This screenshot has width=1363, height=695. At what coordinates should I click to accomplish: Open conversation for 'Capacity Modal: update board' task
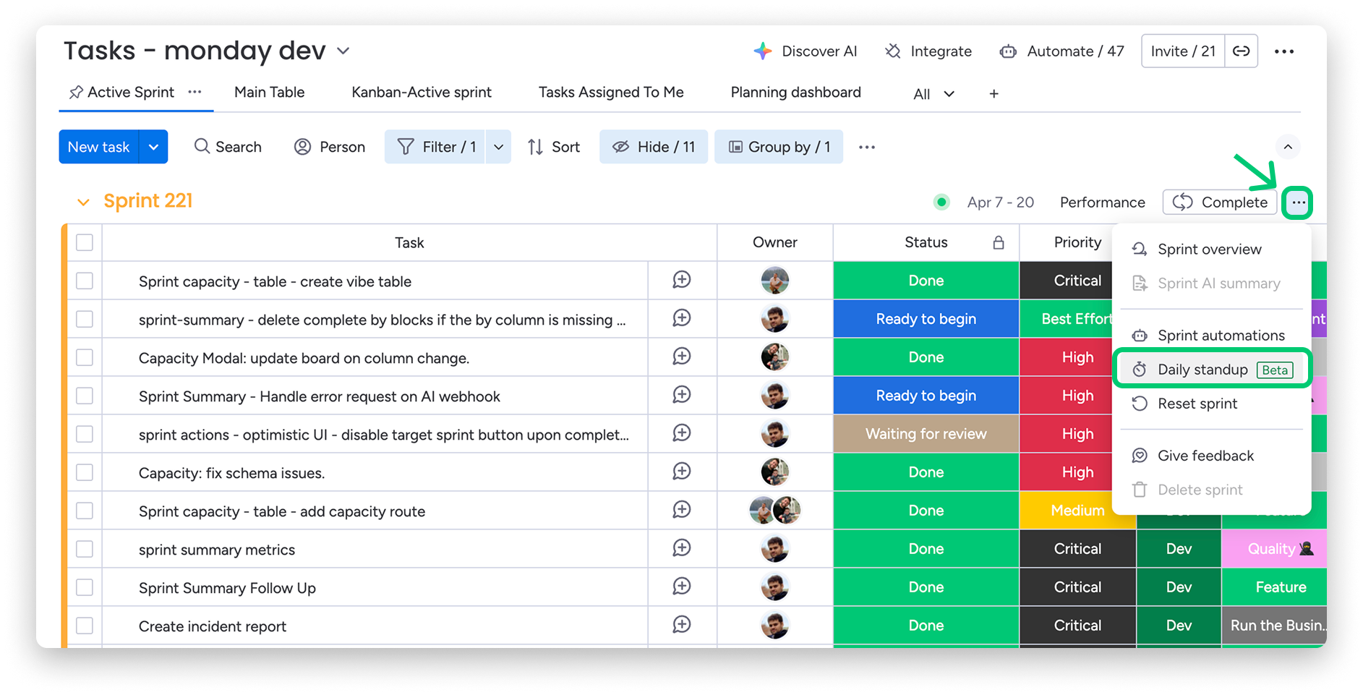tap(681, 357)
